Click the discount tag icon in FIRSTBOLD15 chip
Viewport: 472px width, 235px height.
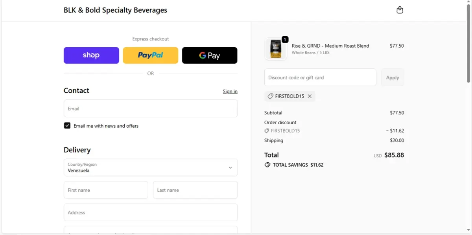click(270, 96)
